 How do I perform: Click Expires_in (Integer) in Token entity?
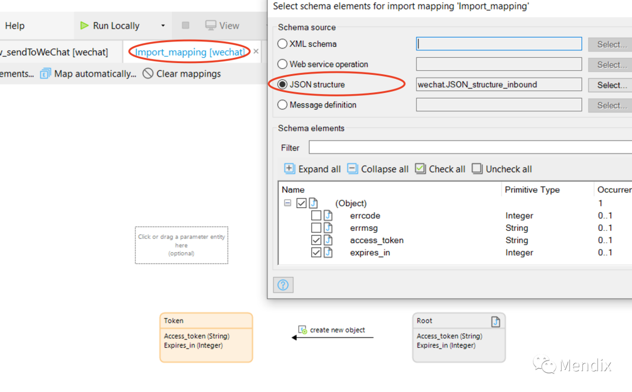pos(193,345)
